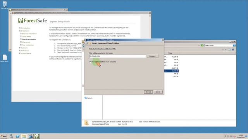Click the ODAC zip file name in details pane
The height and width of the screenshot is (139, 248).
click(102, 122)
